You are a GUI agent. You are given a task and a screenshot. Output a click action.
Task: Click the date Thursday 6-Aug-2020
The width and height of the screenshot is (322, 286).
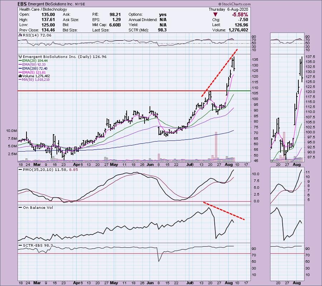[x=228, y=9]
